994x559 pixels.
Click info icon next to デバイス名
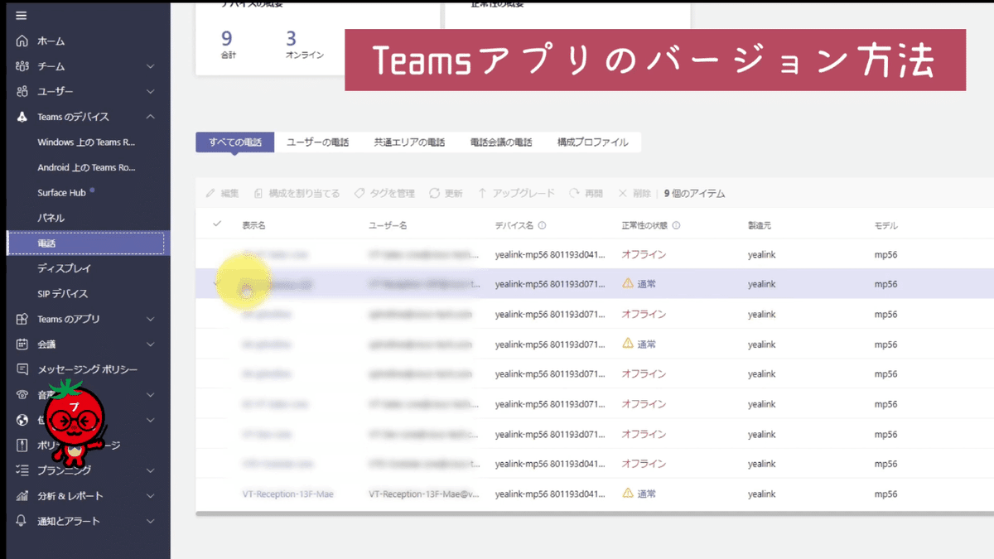coord(542,225)
